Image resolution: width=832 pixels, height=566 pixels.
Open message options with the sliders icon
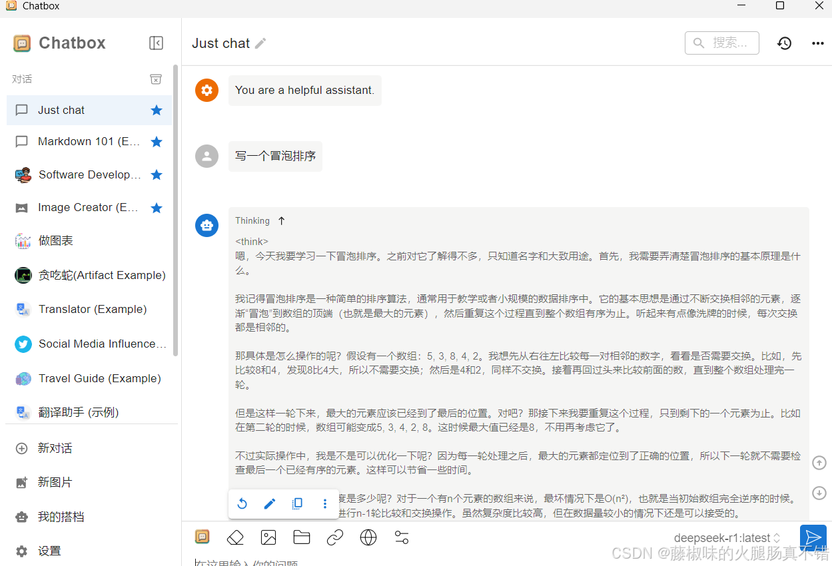(x=402, y=537)
